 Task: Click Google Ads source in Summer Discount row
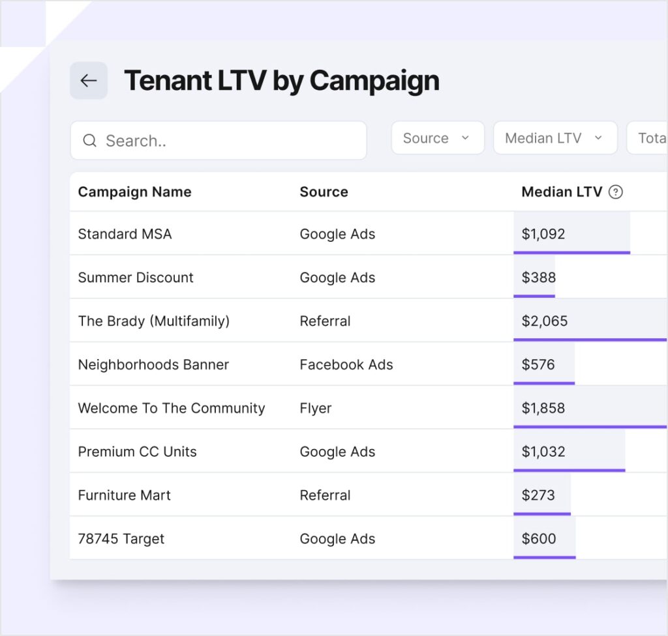pyautogui.click(x=337, y=278)
